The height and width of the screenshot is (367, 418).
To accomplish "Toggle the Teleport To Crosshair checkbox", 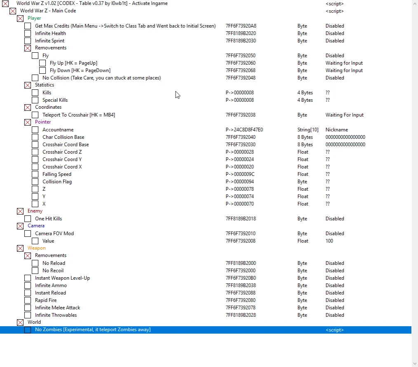I will tap(35, 115).
